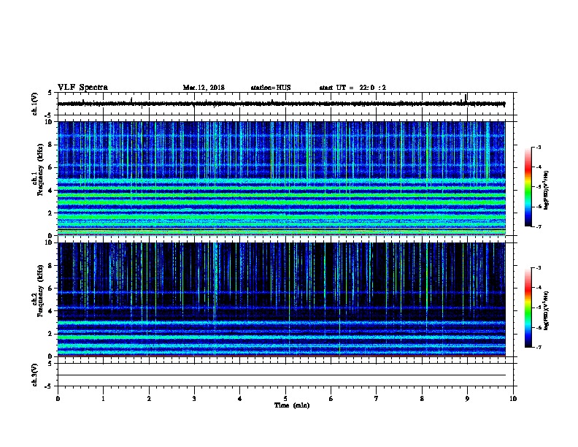
Task: Click the time axis tick label "7"
Action: point(377,398)
